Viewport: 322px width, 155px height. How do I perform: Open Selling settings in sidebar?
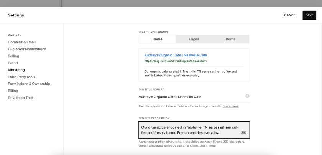(x=13, y=56)
